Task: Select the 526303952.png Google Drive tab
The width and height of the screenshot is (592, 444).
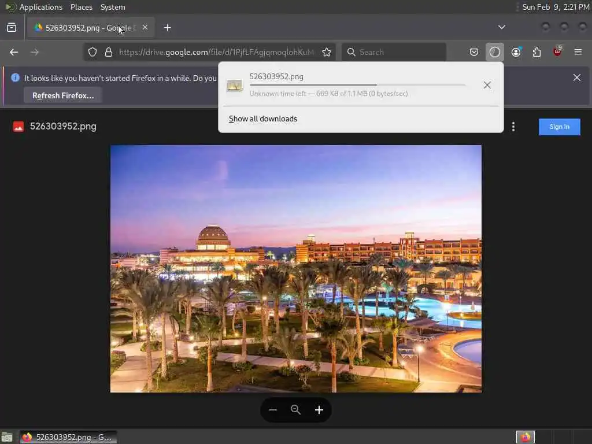Action: pyautogui.click(x=91, y=28)
